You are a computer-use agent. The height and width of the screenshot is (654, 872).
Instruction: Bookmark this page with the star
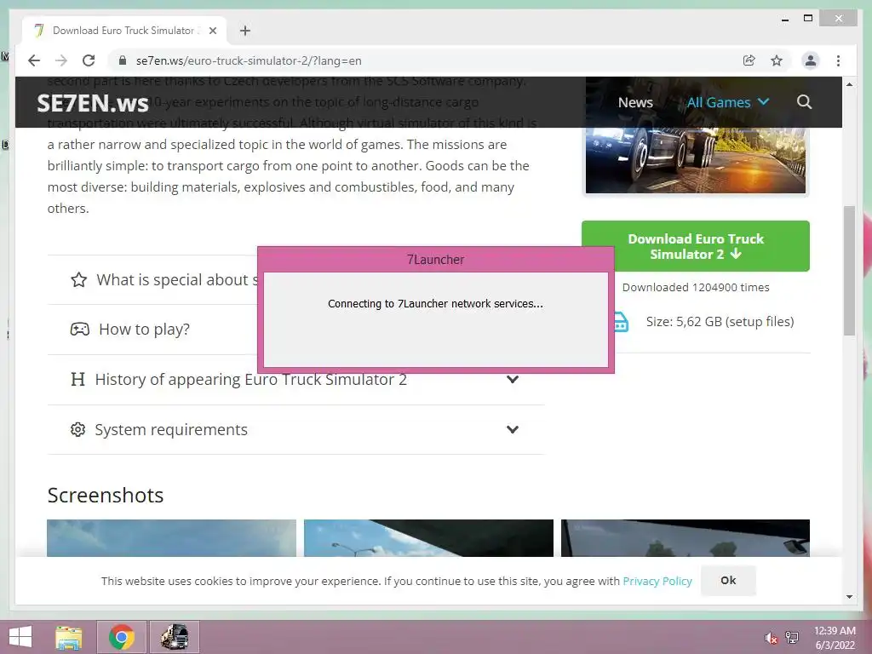pyautogui.click(x=777, y=60)
